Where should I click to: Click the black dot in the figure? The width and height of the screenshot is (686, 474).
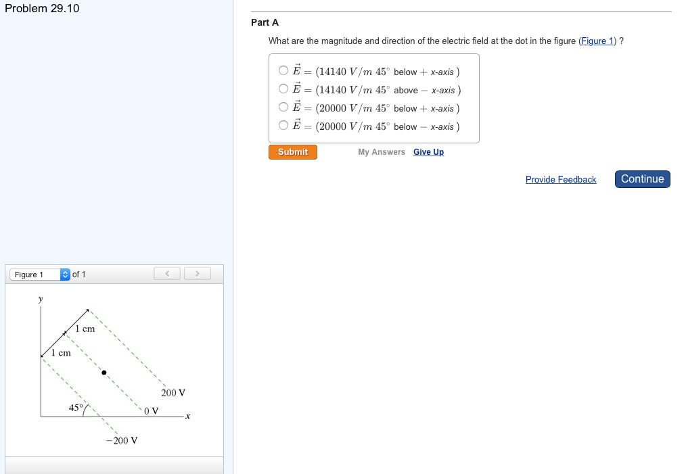(104, 373)
